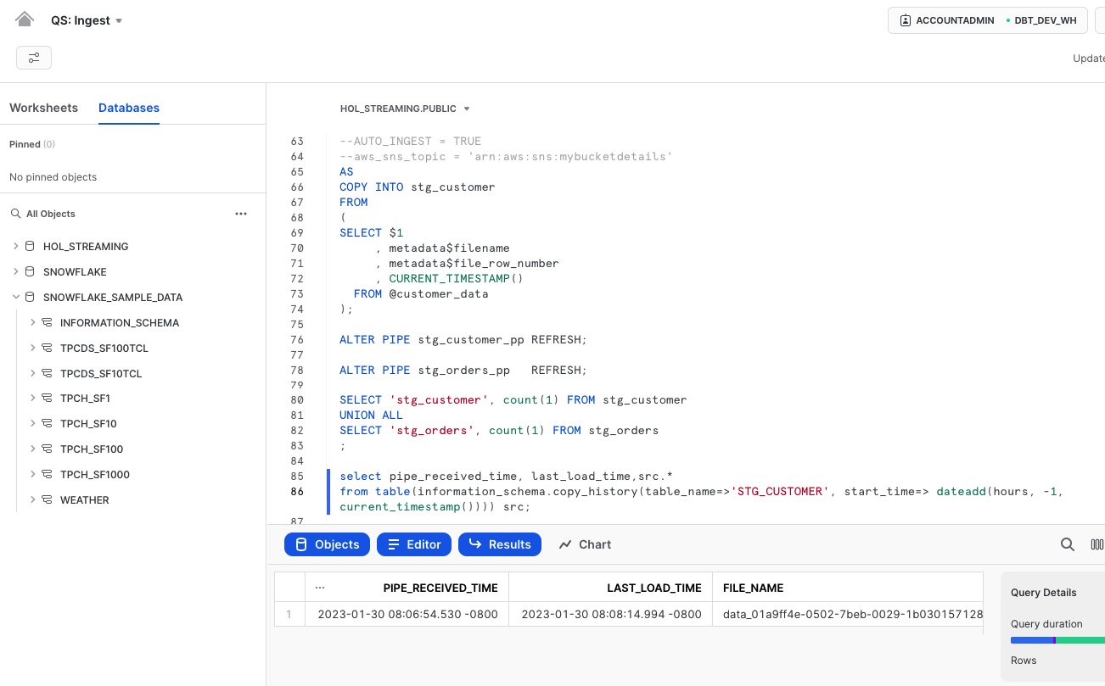
Task: Open the All Objects ellipsis menu
Action: point(241,214)
